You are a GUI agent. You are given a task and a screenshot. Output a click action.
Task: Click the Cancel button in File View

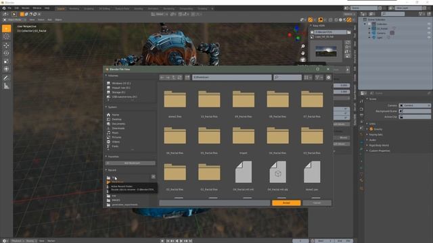click(x=317, y=203)
